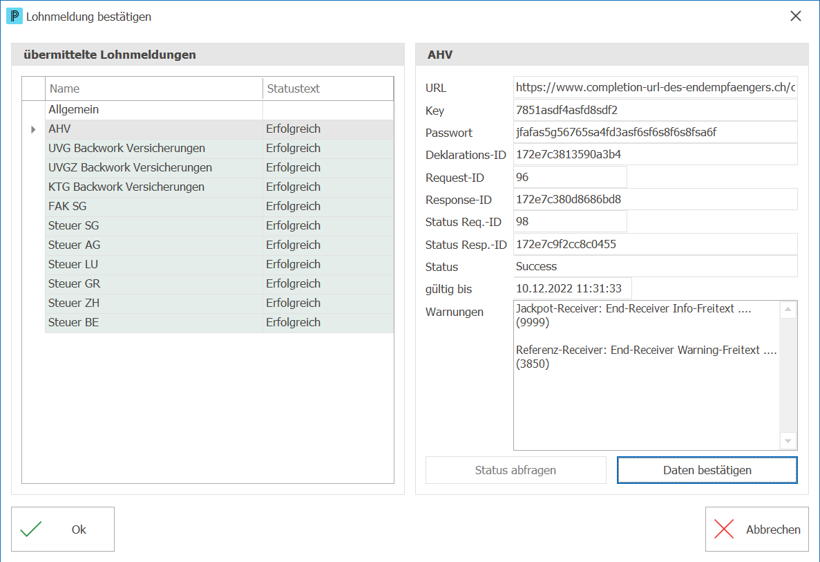
Task: Click the Deklarations-ID field
Action: (x=656, y=155)
